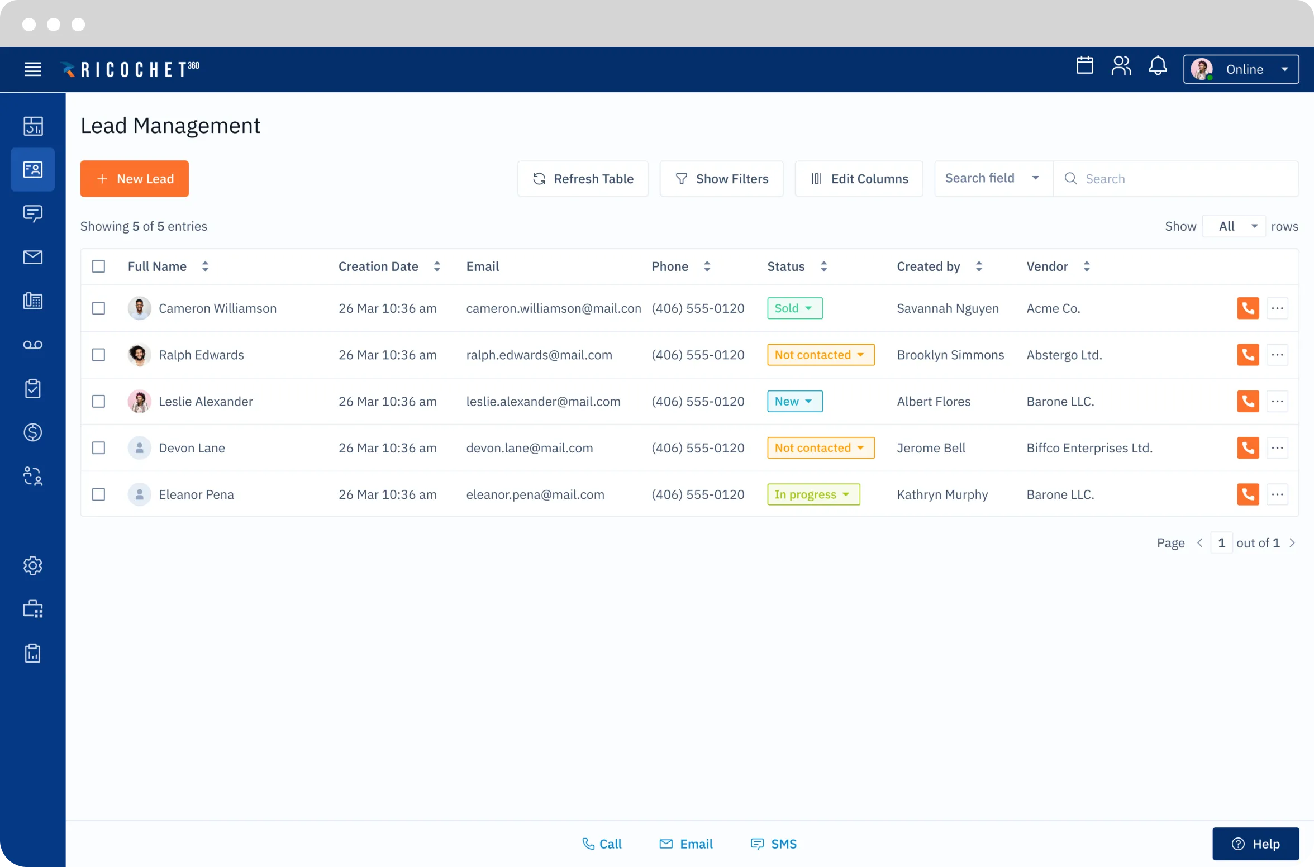Open the dollar billing sidebar icon
The height and width of the screenshot is (867, 1314).
pos(33,432)
